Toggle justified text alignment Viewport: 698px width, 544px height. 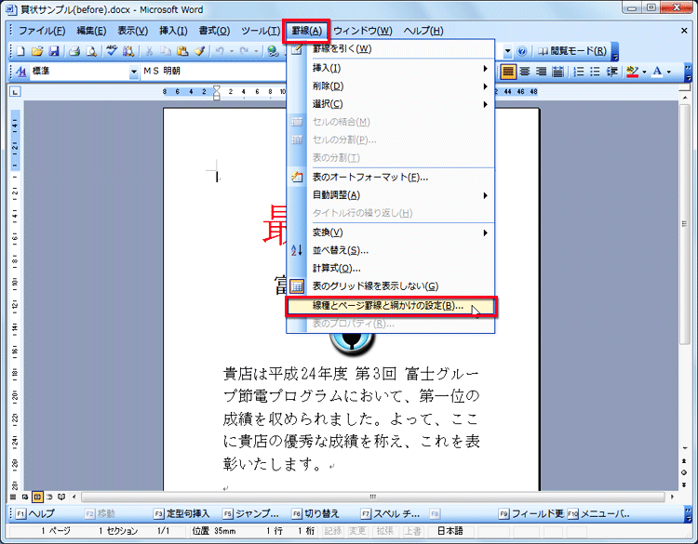point(508,72)
